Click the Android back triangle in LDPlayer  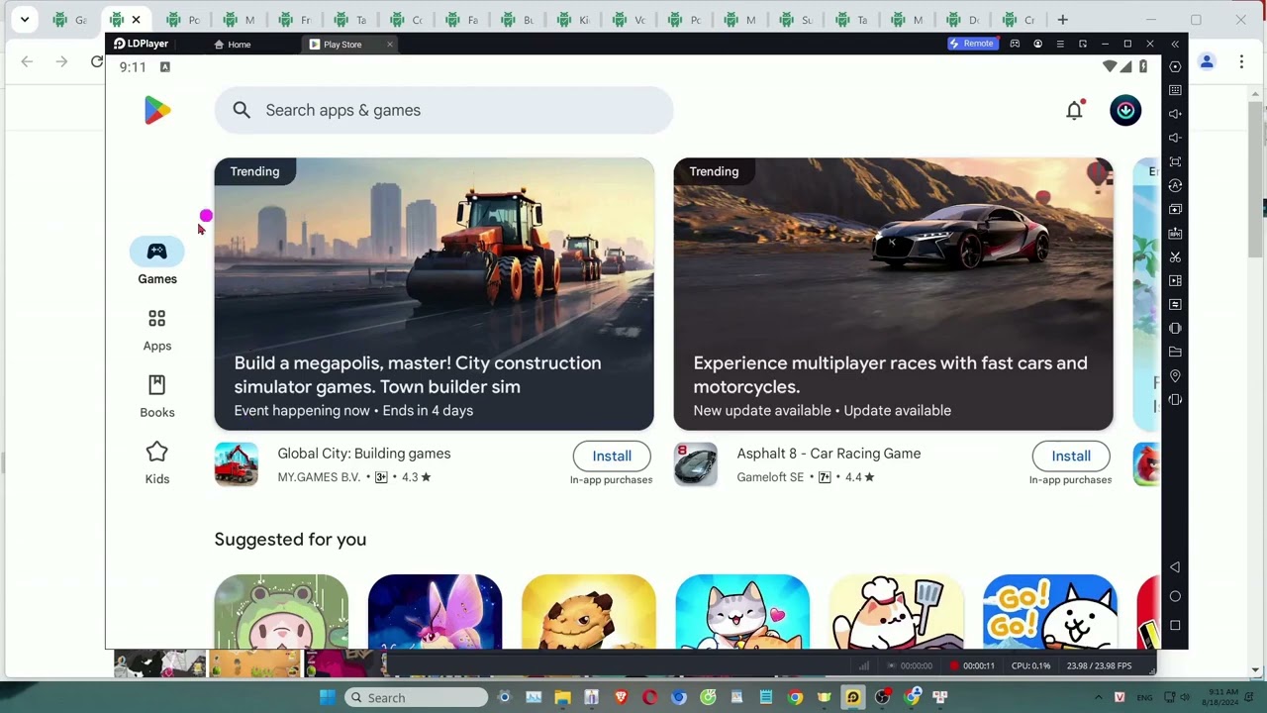(x=1175, y=567)
